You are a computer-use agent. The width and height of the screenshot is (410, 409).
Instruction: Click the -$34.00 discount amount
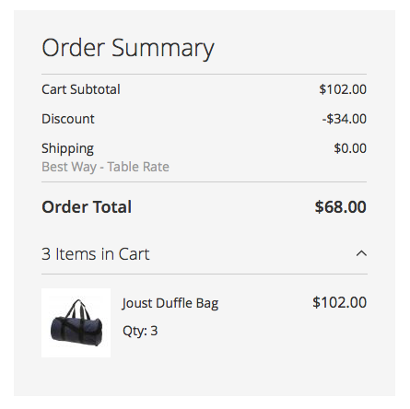tap(345, 119)
